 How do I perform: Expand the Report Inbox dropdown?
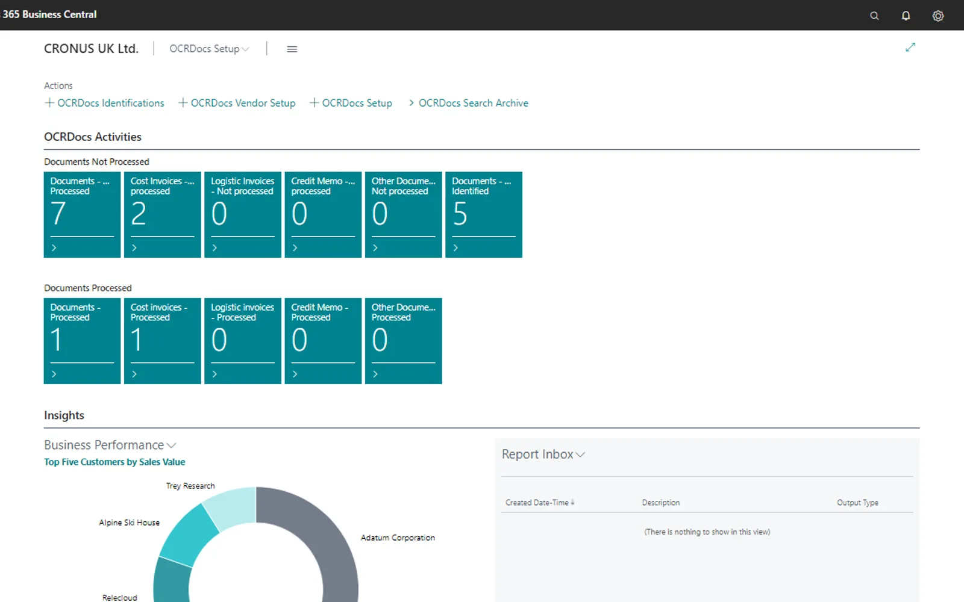pos(543,455)
